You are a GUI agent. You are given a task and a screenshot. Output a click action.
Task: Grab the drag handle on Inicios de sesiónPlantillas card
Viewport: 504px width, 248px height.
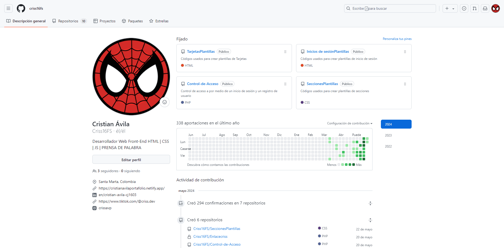click(x=405, y=52)
